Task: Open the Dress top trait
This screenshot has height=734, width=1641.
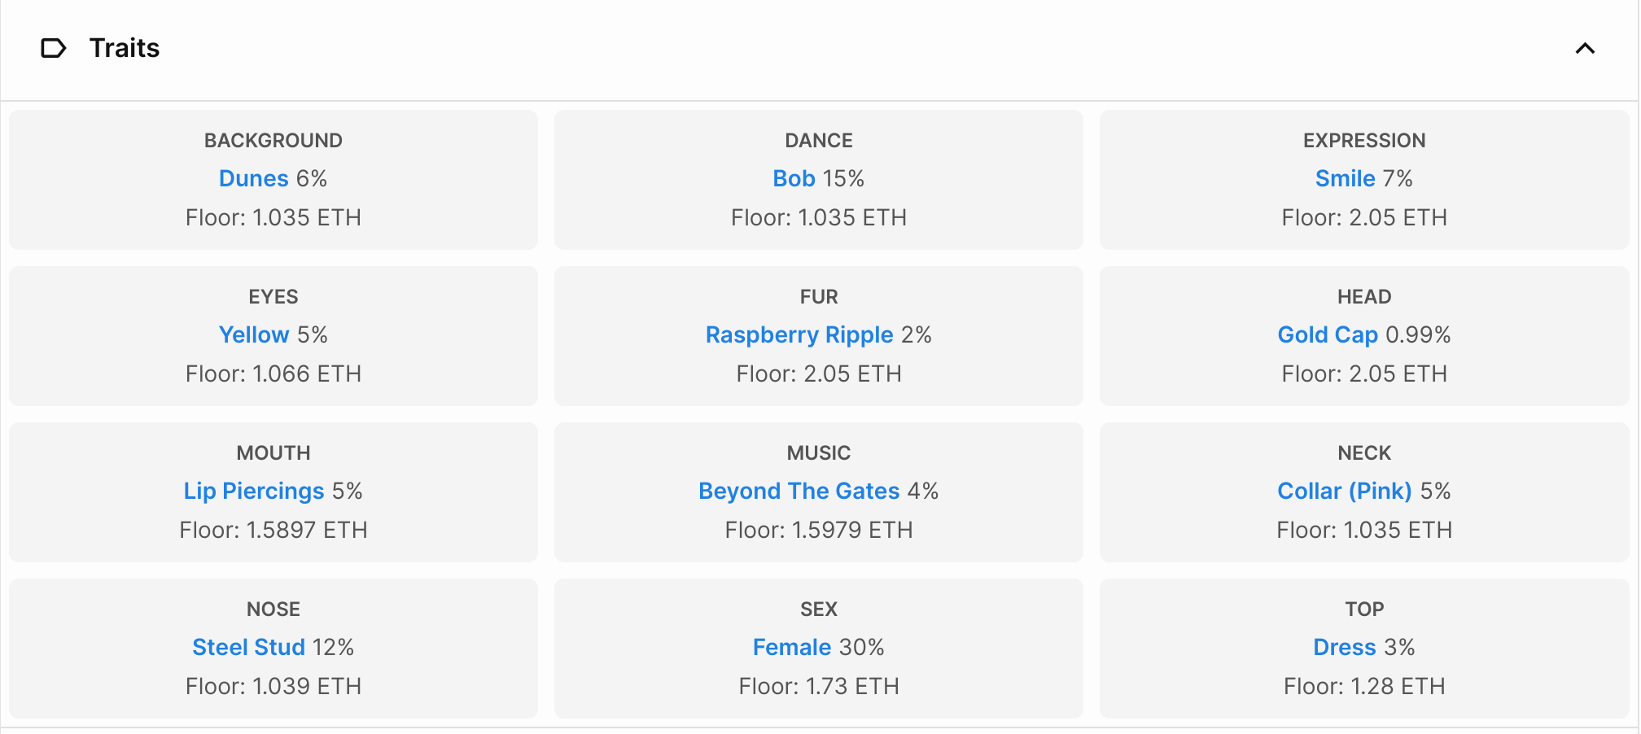Action: (1344, 647)
